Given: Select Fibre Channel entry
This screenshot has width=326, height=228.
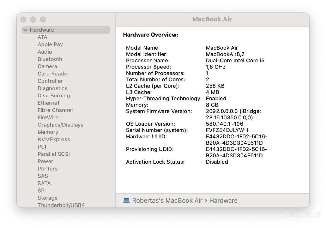Looking at the screenshot, I should (x=55, y=110).
